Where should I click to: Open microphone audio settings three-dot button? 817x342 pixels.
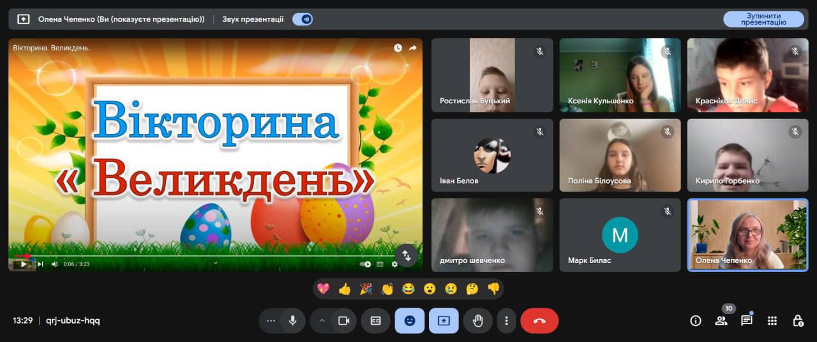coord(271,321)
